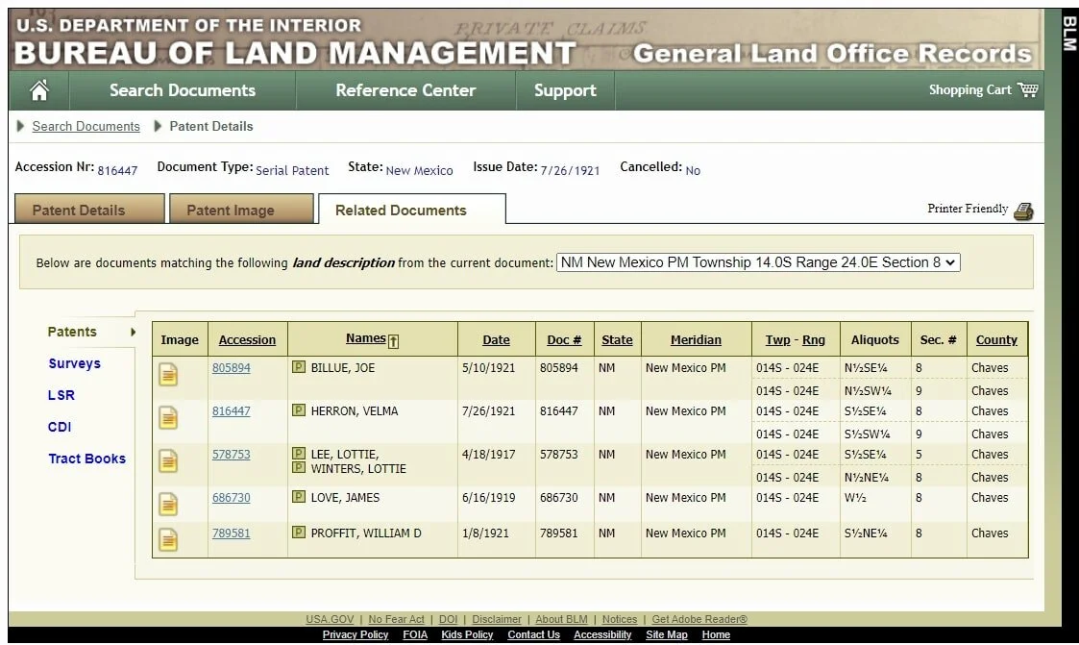Click the patentee icon beside WINTERS, LOTTIE

click(299, 467)
